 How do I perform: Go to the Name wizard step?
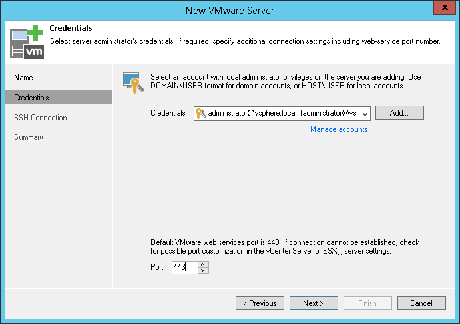[x=23, y=78]
